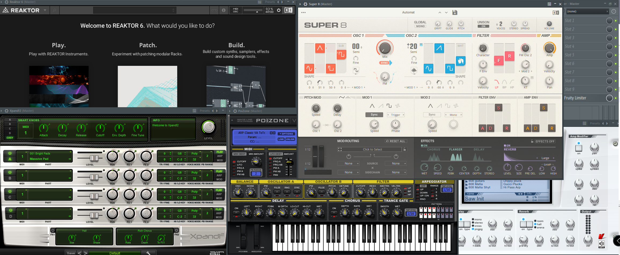Switch to the DELAY effect tab
620x255 pixels.
coord(479,149)
